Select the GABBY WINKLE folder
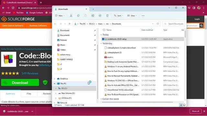The image size is (207, 116). 66,59
